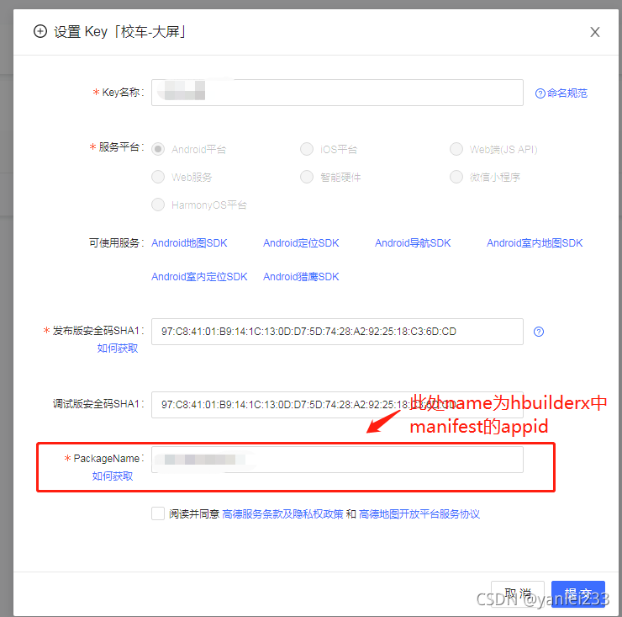Click the debug SHA1 input field
622x617 pixels.
[x=337, y=405]
